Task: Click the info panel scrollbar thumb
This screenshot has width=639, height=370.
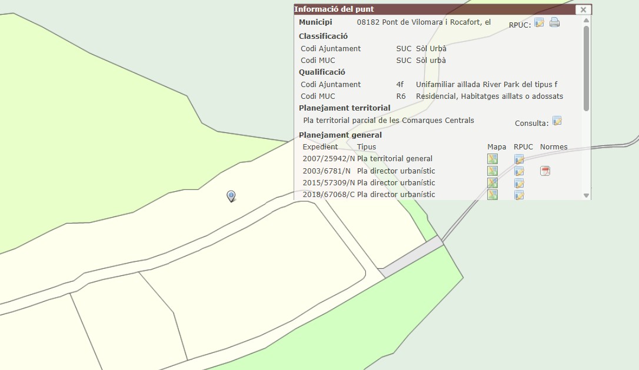Action: coord(586,68)
